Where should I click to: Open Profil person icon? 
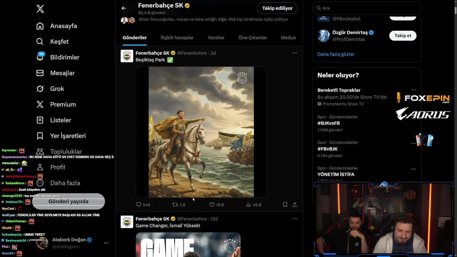(40, 167)
